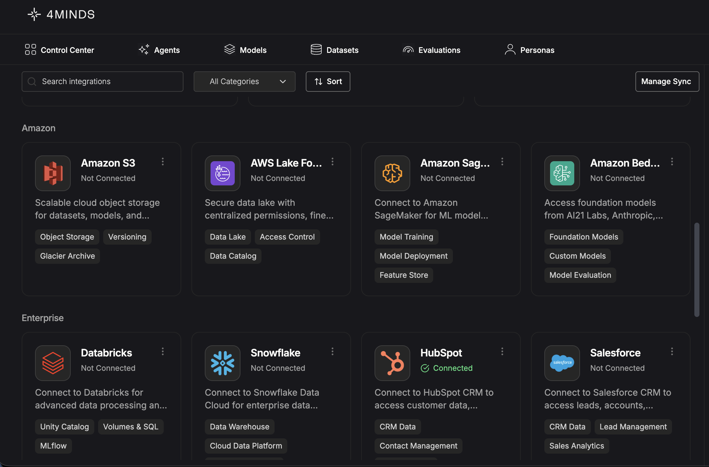Open the Amazon S3 card options menu

click(163, 162)
